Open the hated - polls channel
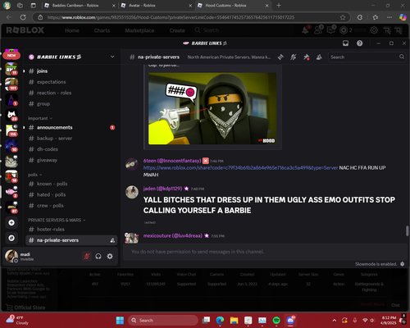This screenshot has width=410, height=328. pos(71,194)
